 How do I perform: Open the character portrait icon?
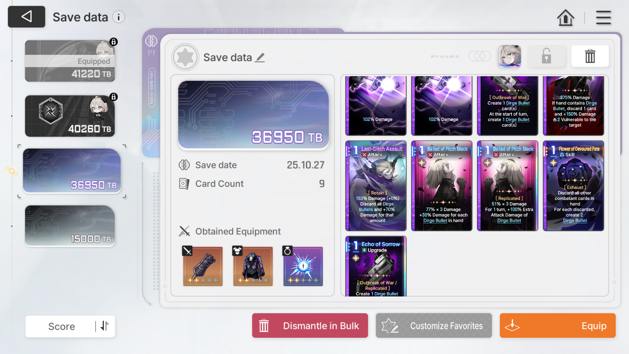510,56
